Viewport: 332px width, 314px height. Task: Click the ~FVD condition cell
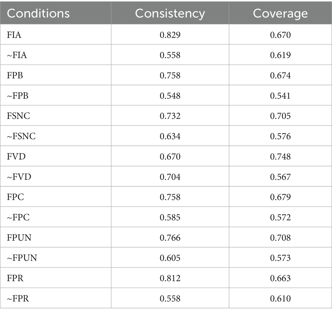pos(19,177)
